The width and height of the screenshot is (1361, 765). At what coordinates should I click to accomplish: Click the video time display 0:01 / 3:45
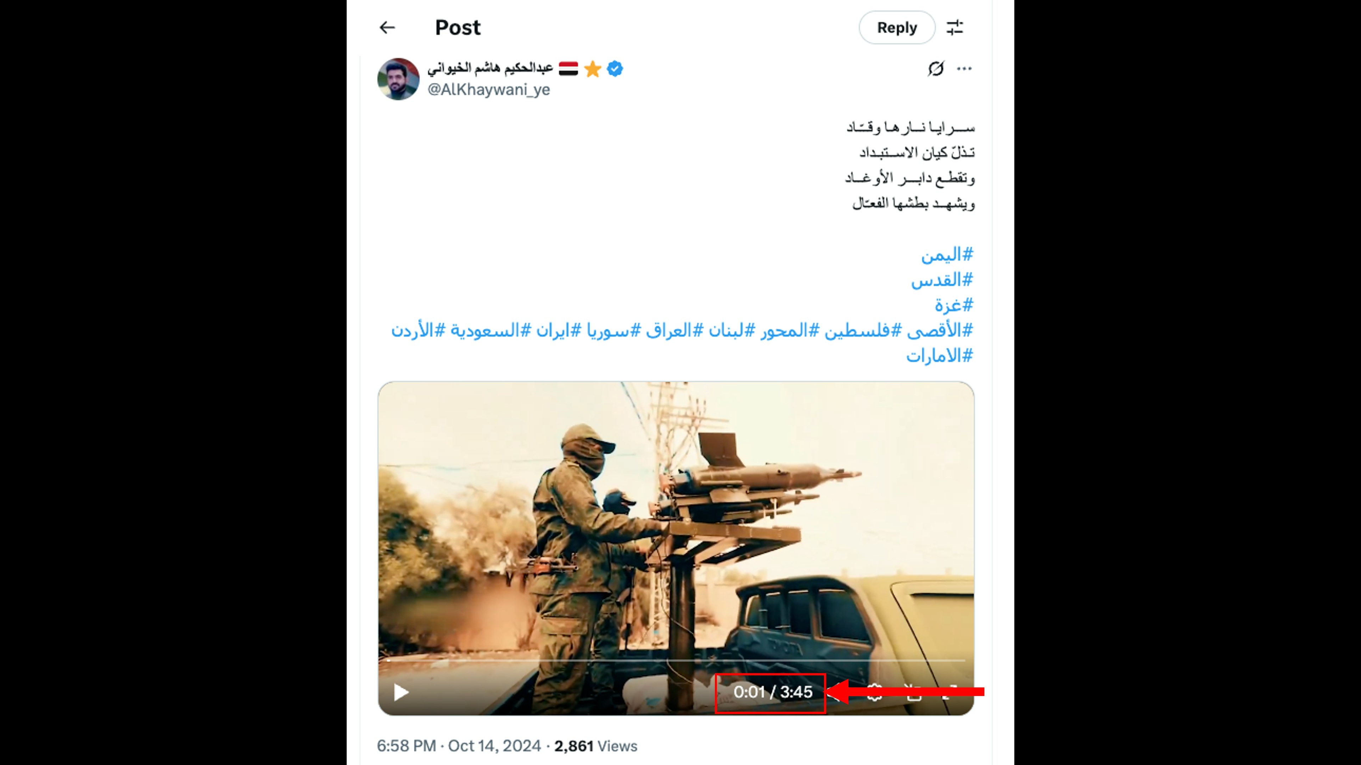[x=773, y=692]
